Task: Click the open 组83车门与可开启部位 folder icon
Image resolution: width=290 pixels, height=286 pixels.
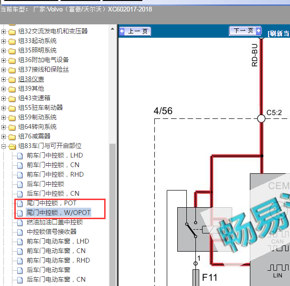Action: pos(12,147)
